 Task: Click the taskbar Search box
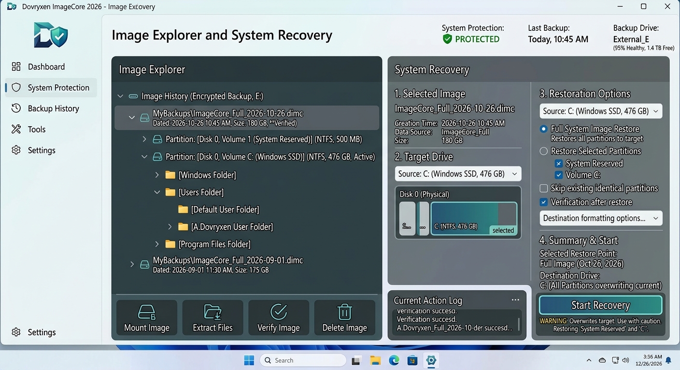pyautogui.click(x=303, y=360)
